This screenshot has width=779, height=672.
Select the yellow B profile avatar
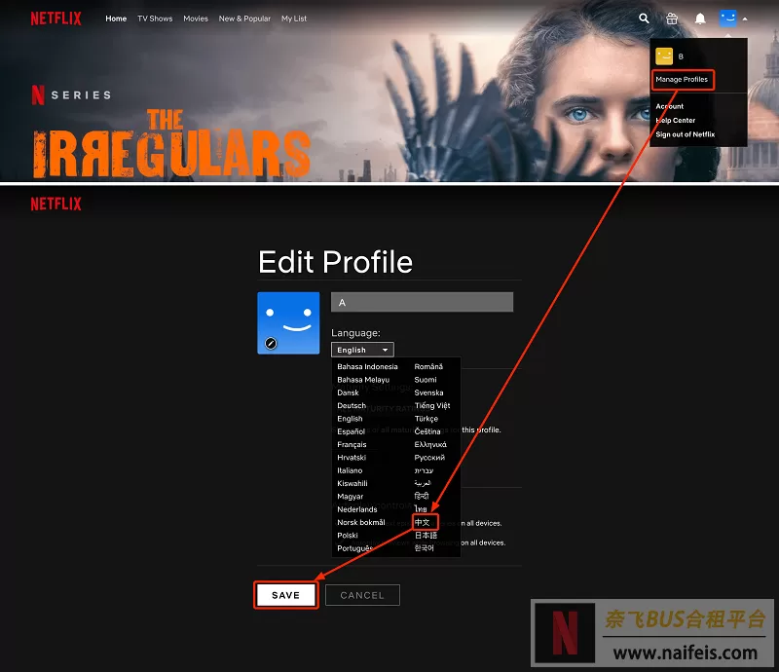pyautogui.click(x=664, y=56)
